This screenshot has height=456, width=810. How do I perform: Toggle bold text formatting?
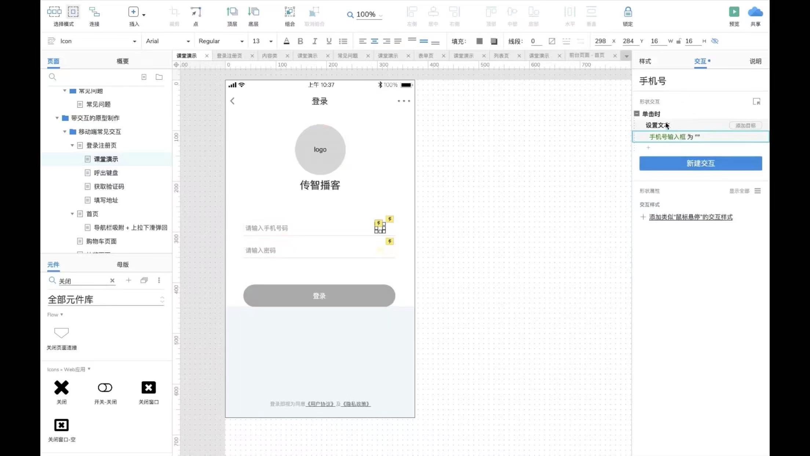[x=300, y=41]
